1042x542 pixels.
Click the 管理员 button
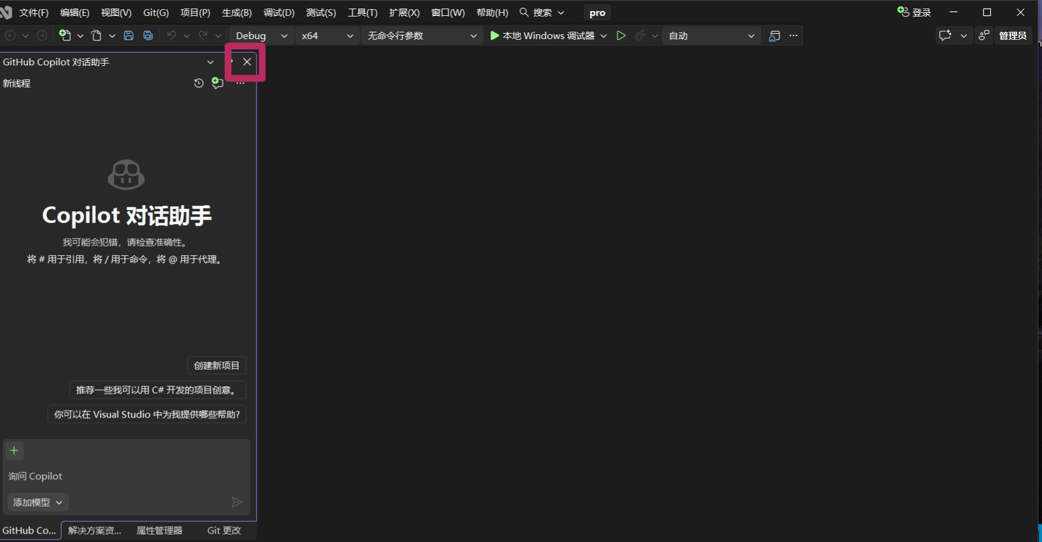1013,35
